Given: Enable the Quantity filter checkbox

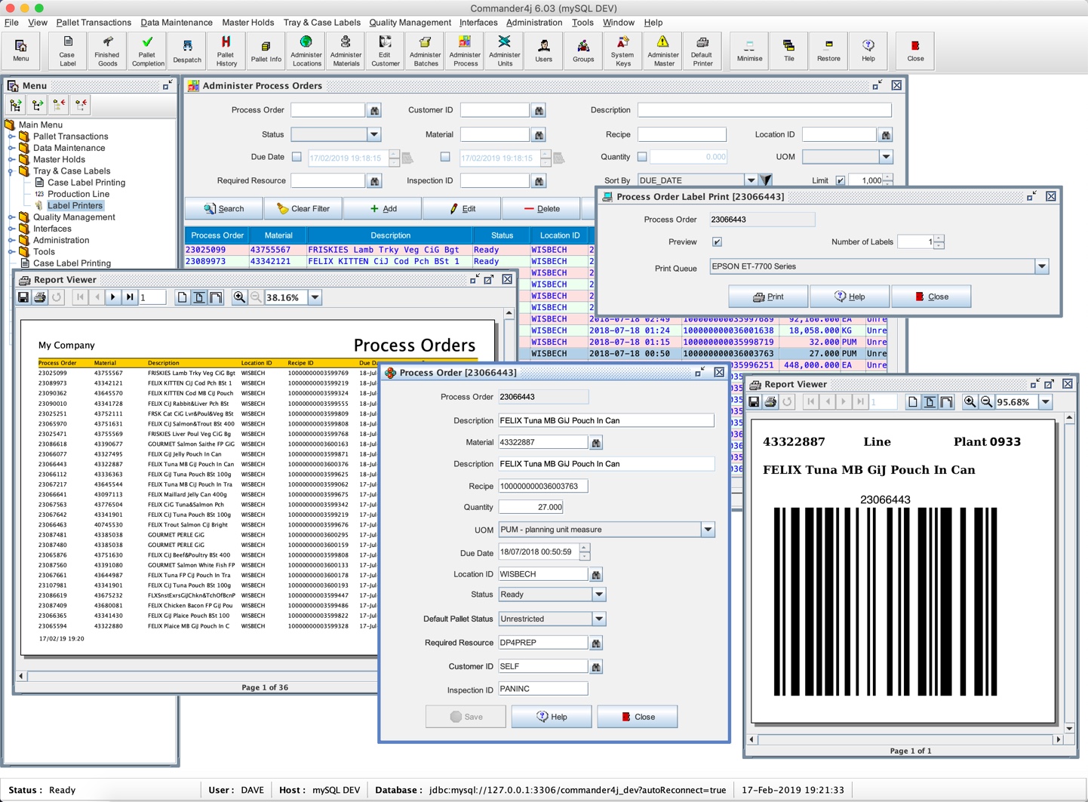Looking at the screenshot, I should pos(642,157).
